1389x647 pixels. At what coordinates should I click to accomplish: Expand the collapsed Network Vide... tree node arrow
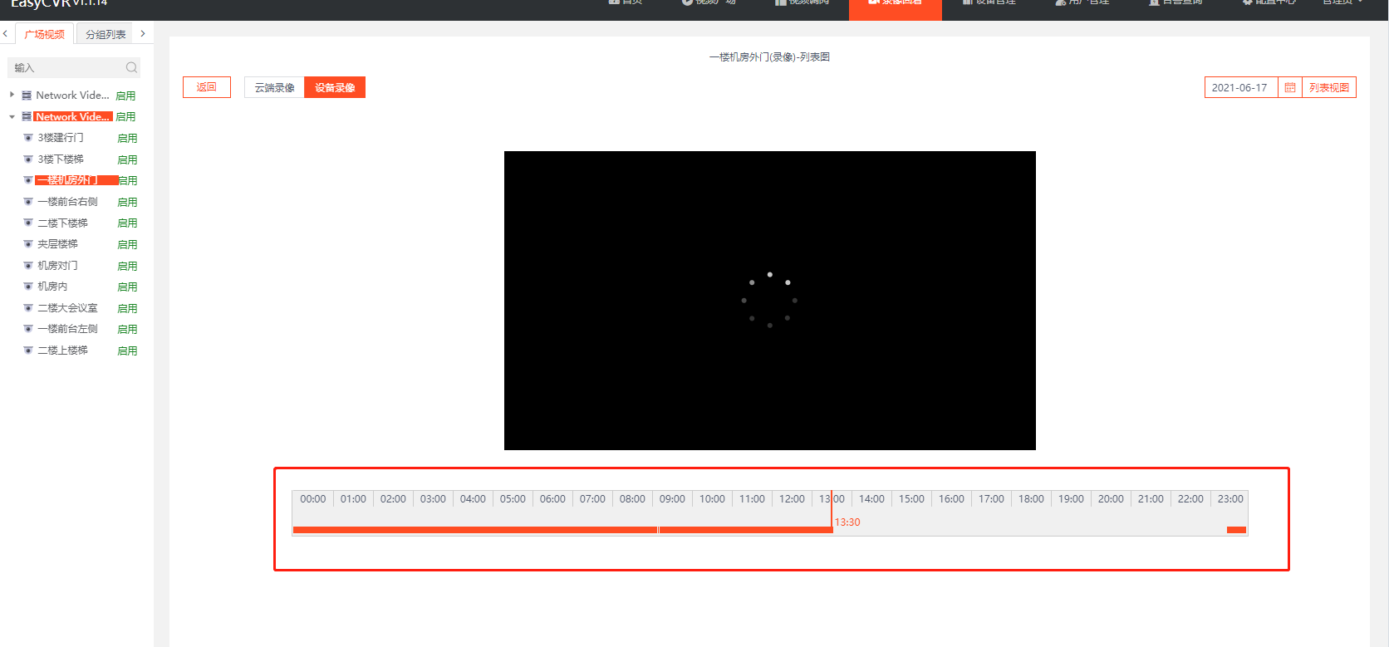12,96
